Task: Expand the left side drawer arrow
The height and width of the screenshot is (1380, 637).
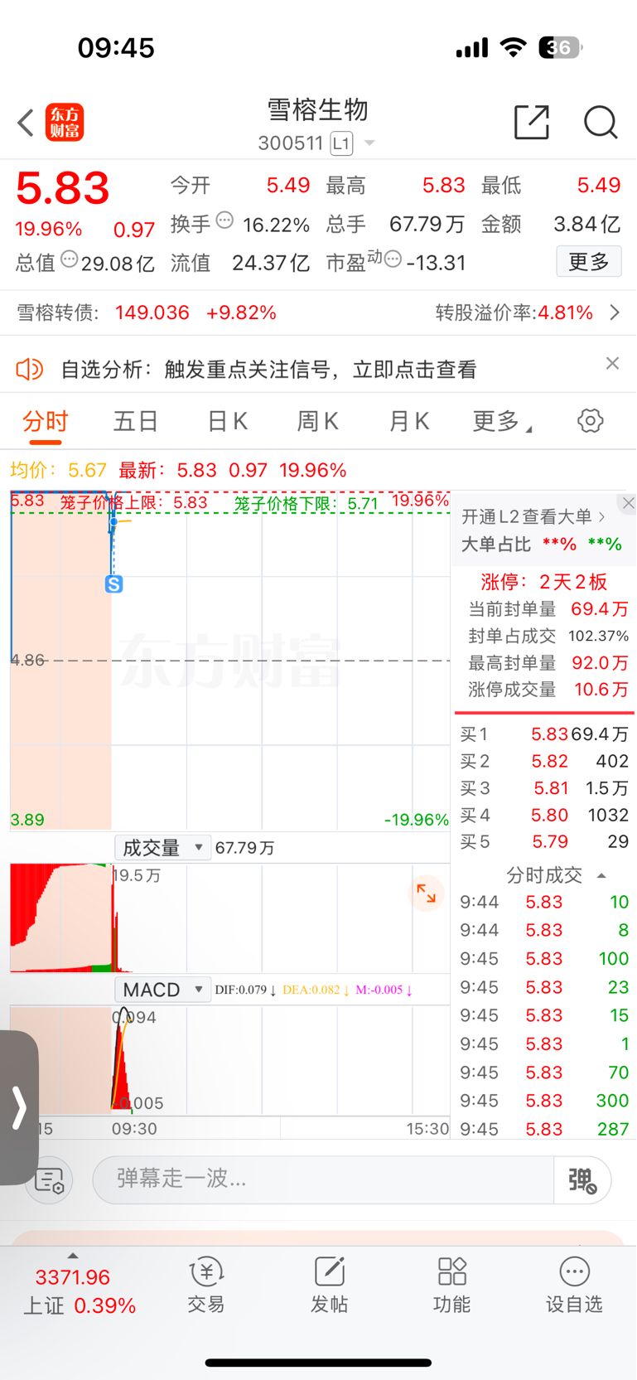Action: click(19, 1107)
